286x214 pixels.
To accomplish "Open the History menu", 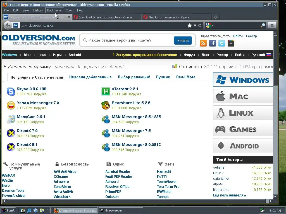I will click(x=38, y=10).
